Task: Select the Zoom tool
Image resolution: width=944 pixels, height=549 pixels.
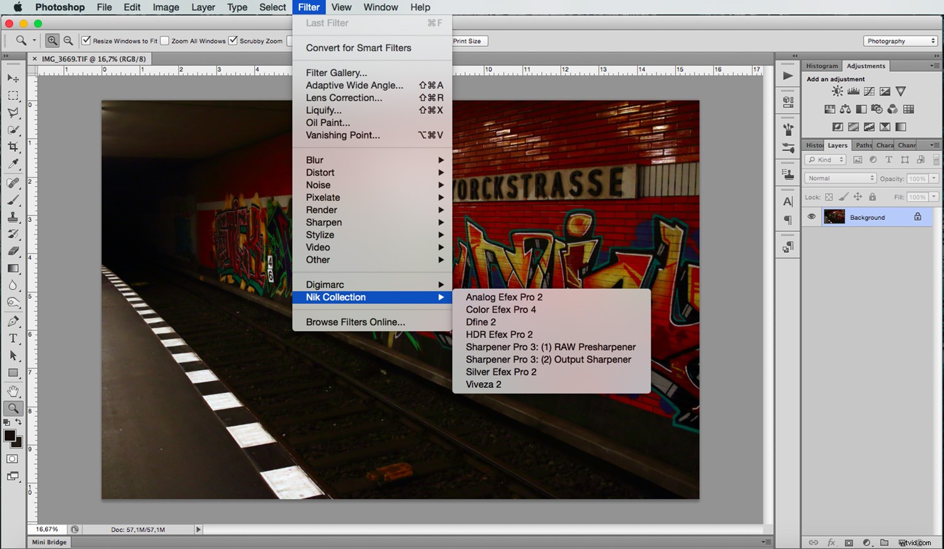Action: [x=13, y=408]
